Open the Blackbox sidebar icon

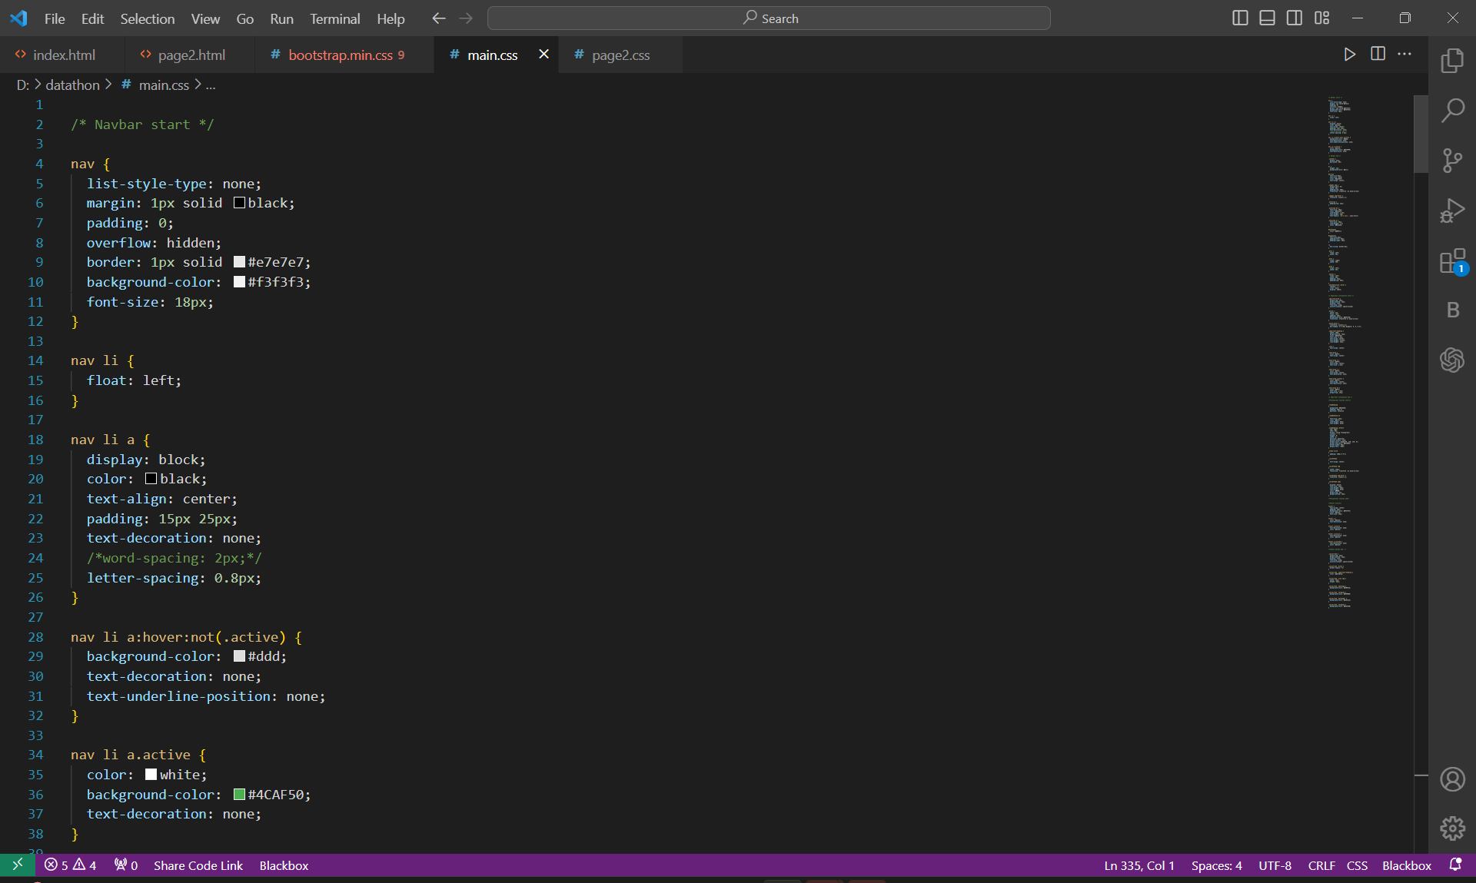1452,310
